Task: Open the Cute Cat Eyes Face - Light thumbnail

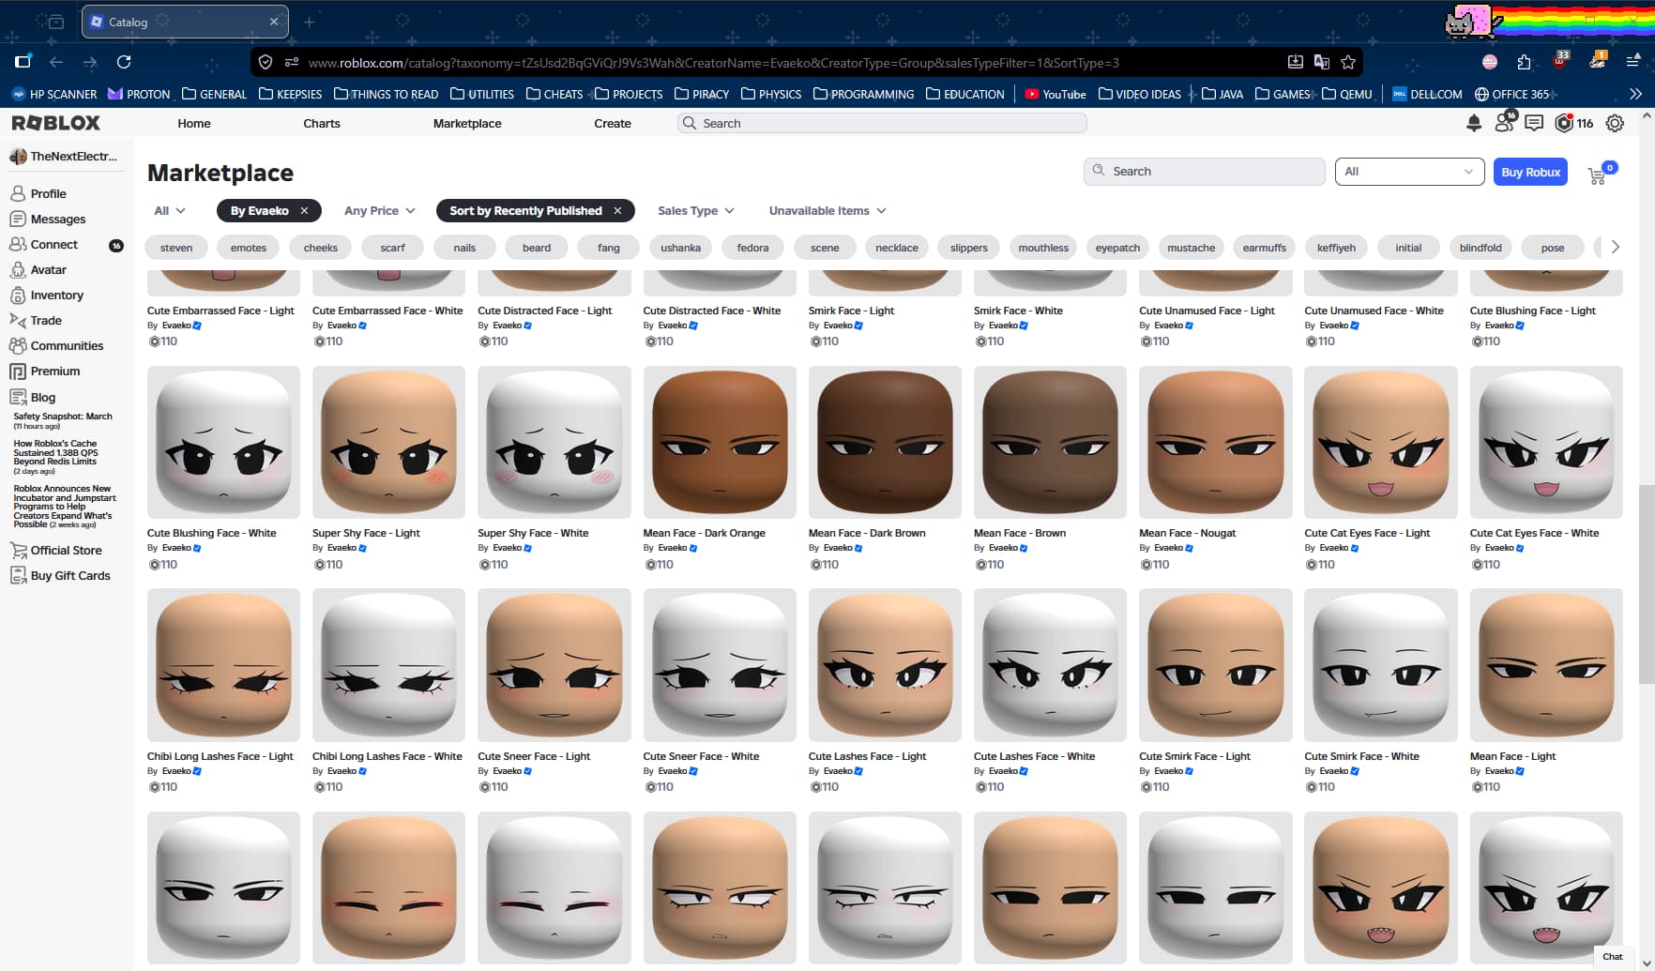Action: pyautogui.click(x=1380, y=442)
